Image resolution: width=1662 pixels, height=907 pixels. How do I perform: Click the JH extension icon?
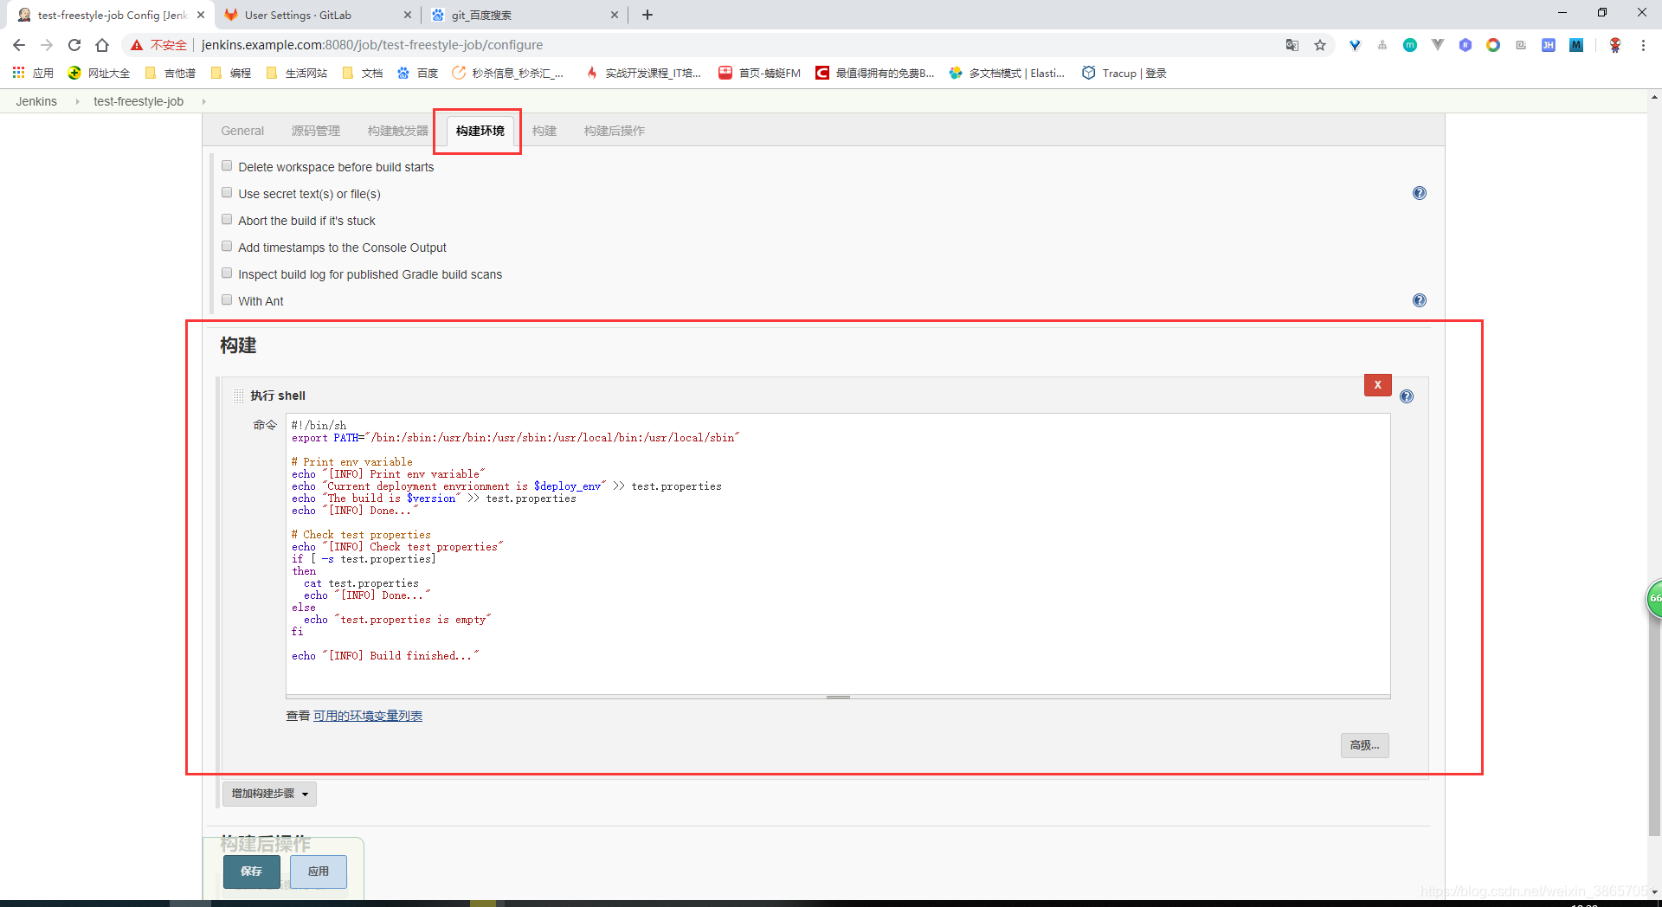pyautogui.click(x=1549, y=45)
